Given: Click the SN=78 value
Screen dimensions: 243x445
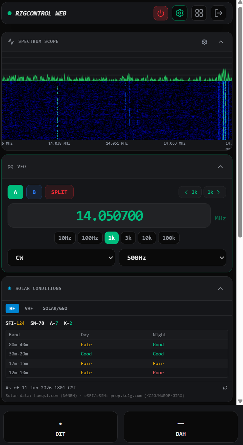Looking at the screenshot, I should pos(37,323).
